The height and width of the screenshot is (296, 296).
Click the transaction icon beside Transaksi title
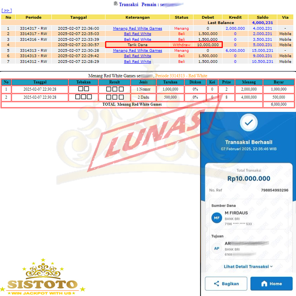[x=116, y=4]
